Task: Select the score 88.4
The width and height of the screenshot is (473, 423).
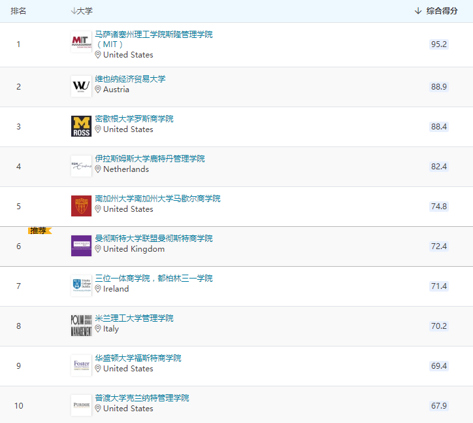Action: [439, 126]
